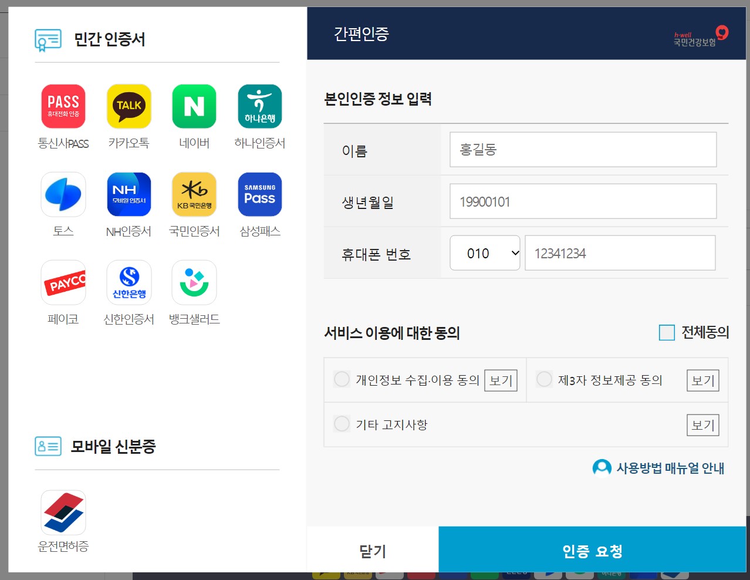Agree to 제3자 정보제공 동의
The height and width of the screenshot is (580, 750).
click(544, 379)
